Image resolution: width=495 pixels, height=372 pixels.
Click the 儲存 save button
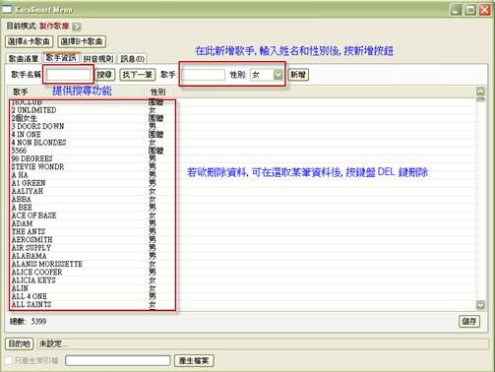click(469, 321)
